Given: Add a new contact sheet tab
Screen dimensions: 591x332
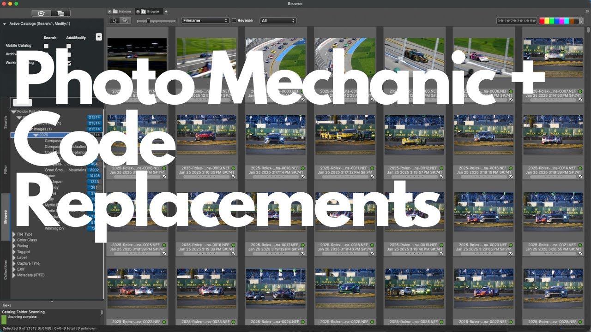Looking at the screenshot, I should point(166,11).
